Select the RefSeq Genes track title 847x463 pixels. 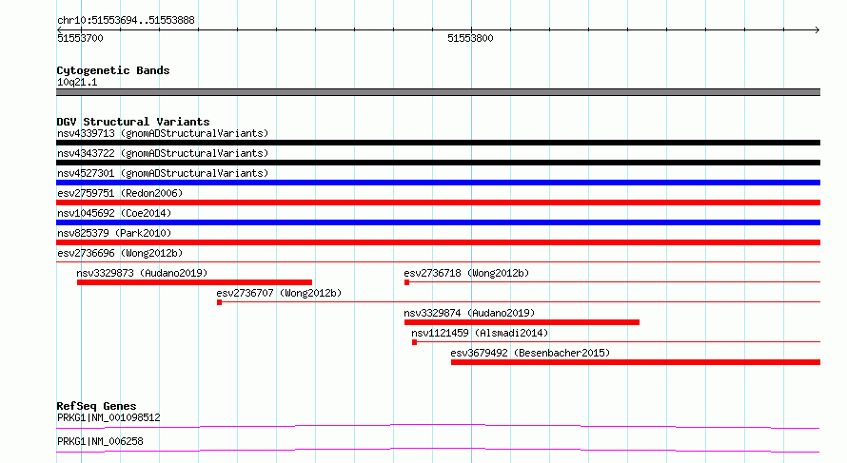(x=96, y=406)
